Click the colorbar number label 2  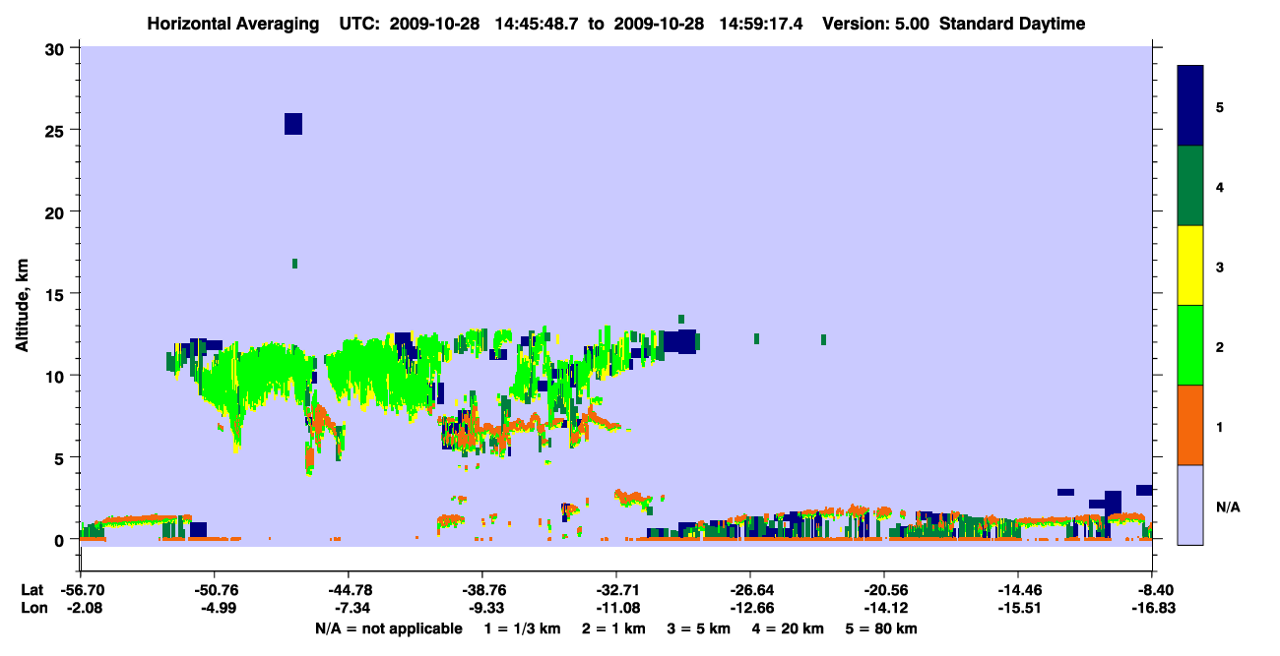tap(1220, 346)
